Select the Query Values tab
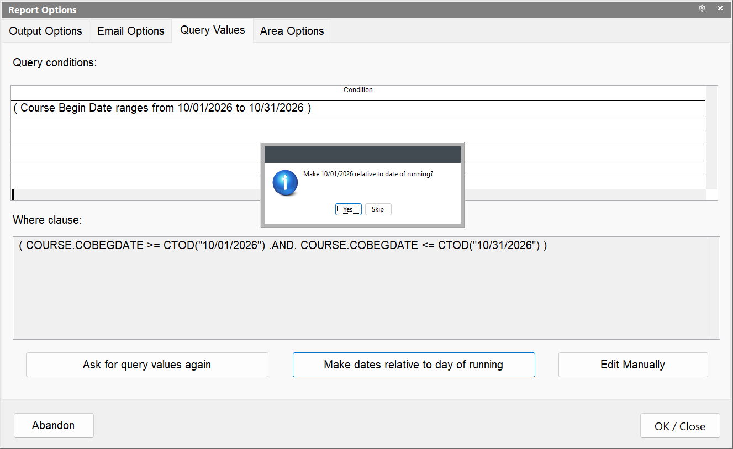Image resolution: width=733 pixels, height=449 pixels. click(213, 30)
